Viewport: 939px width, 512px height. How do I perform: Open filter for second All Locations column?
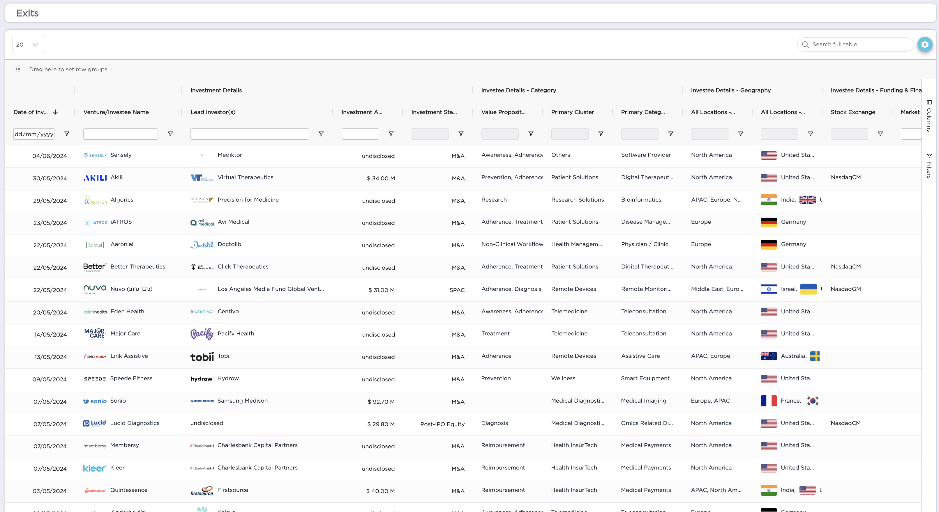click(x=811, y=134)
